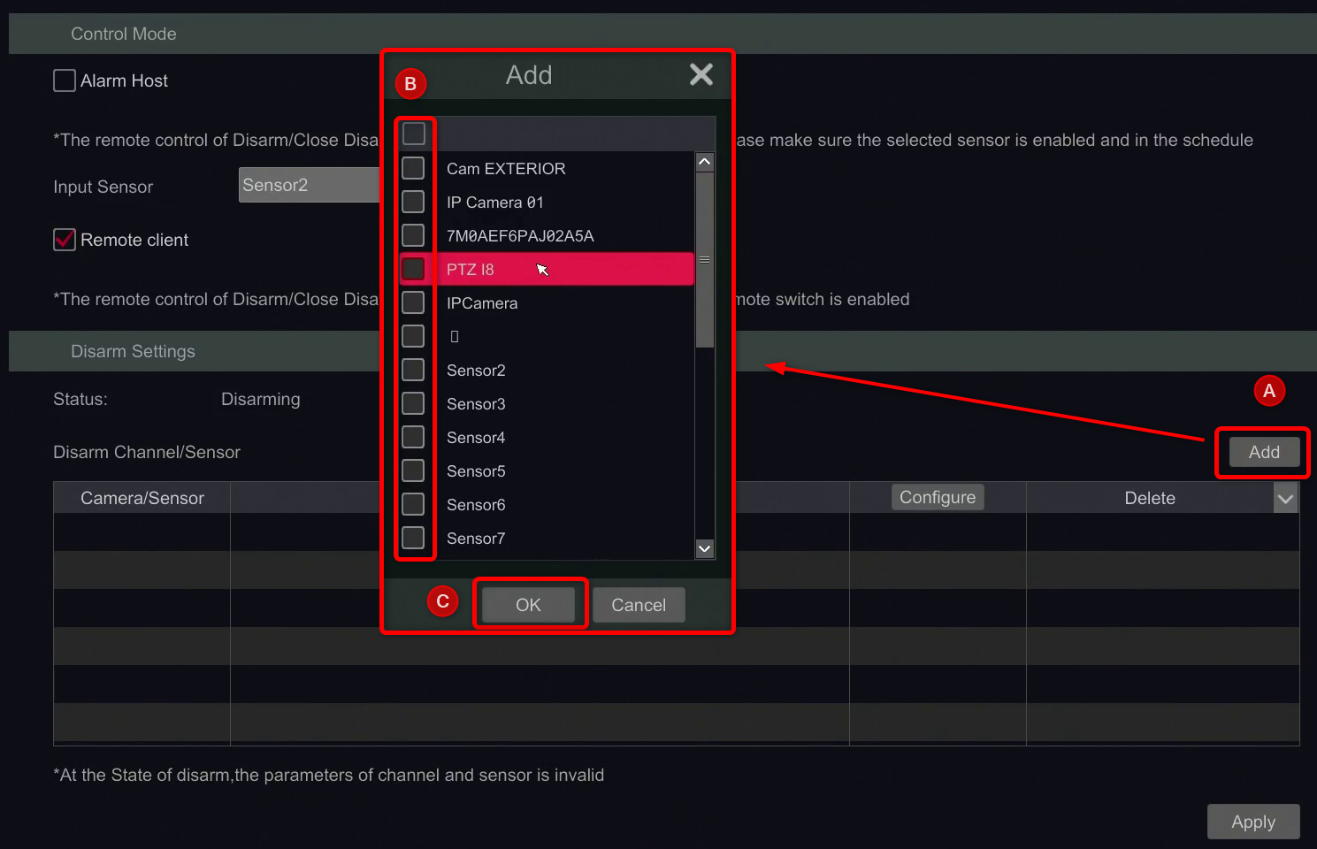Close the Add dialog with X
Image resolution: width=1317 pixels, height=849 pixels.
pos(701,75)
